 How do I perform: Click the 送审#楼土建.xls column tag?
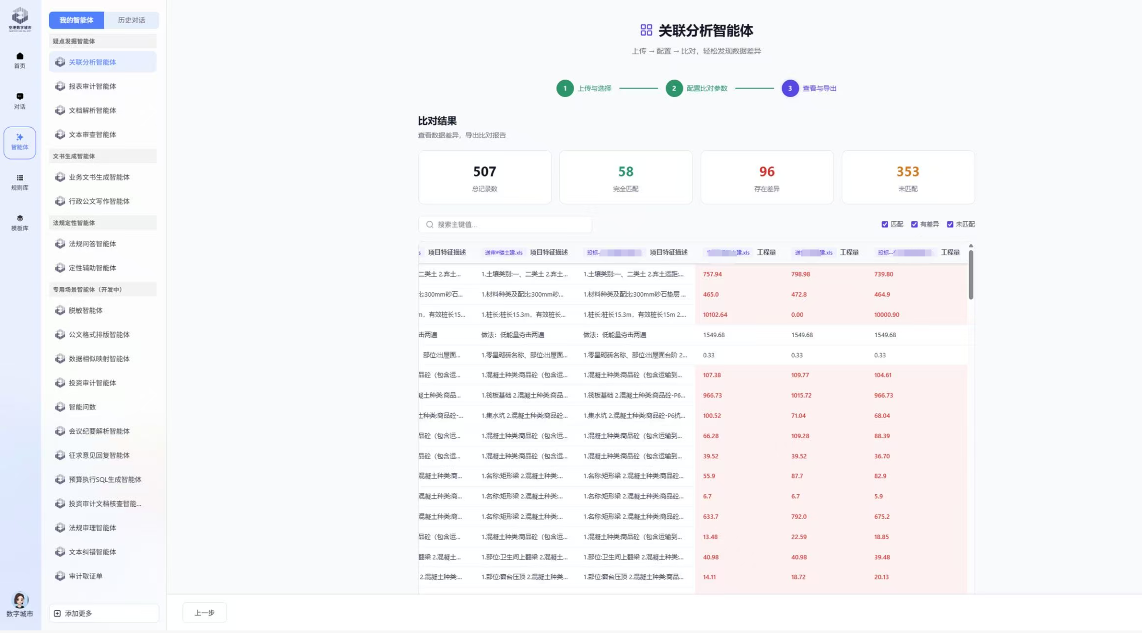503,252
